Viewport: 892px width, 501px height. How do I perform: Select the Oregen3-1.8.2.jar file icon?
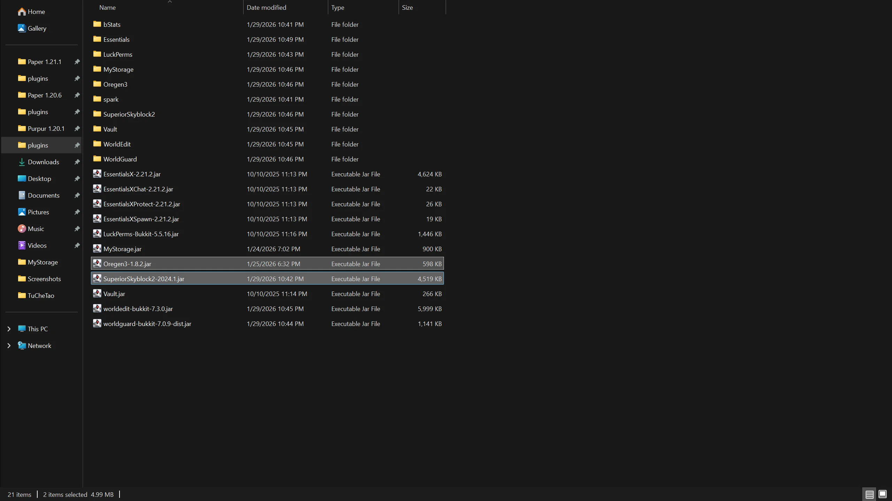click(x=97, y=264)
